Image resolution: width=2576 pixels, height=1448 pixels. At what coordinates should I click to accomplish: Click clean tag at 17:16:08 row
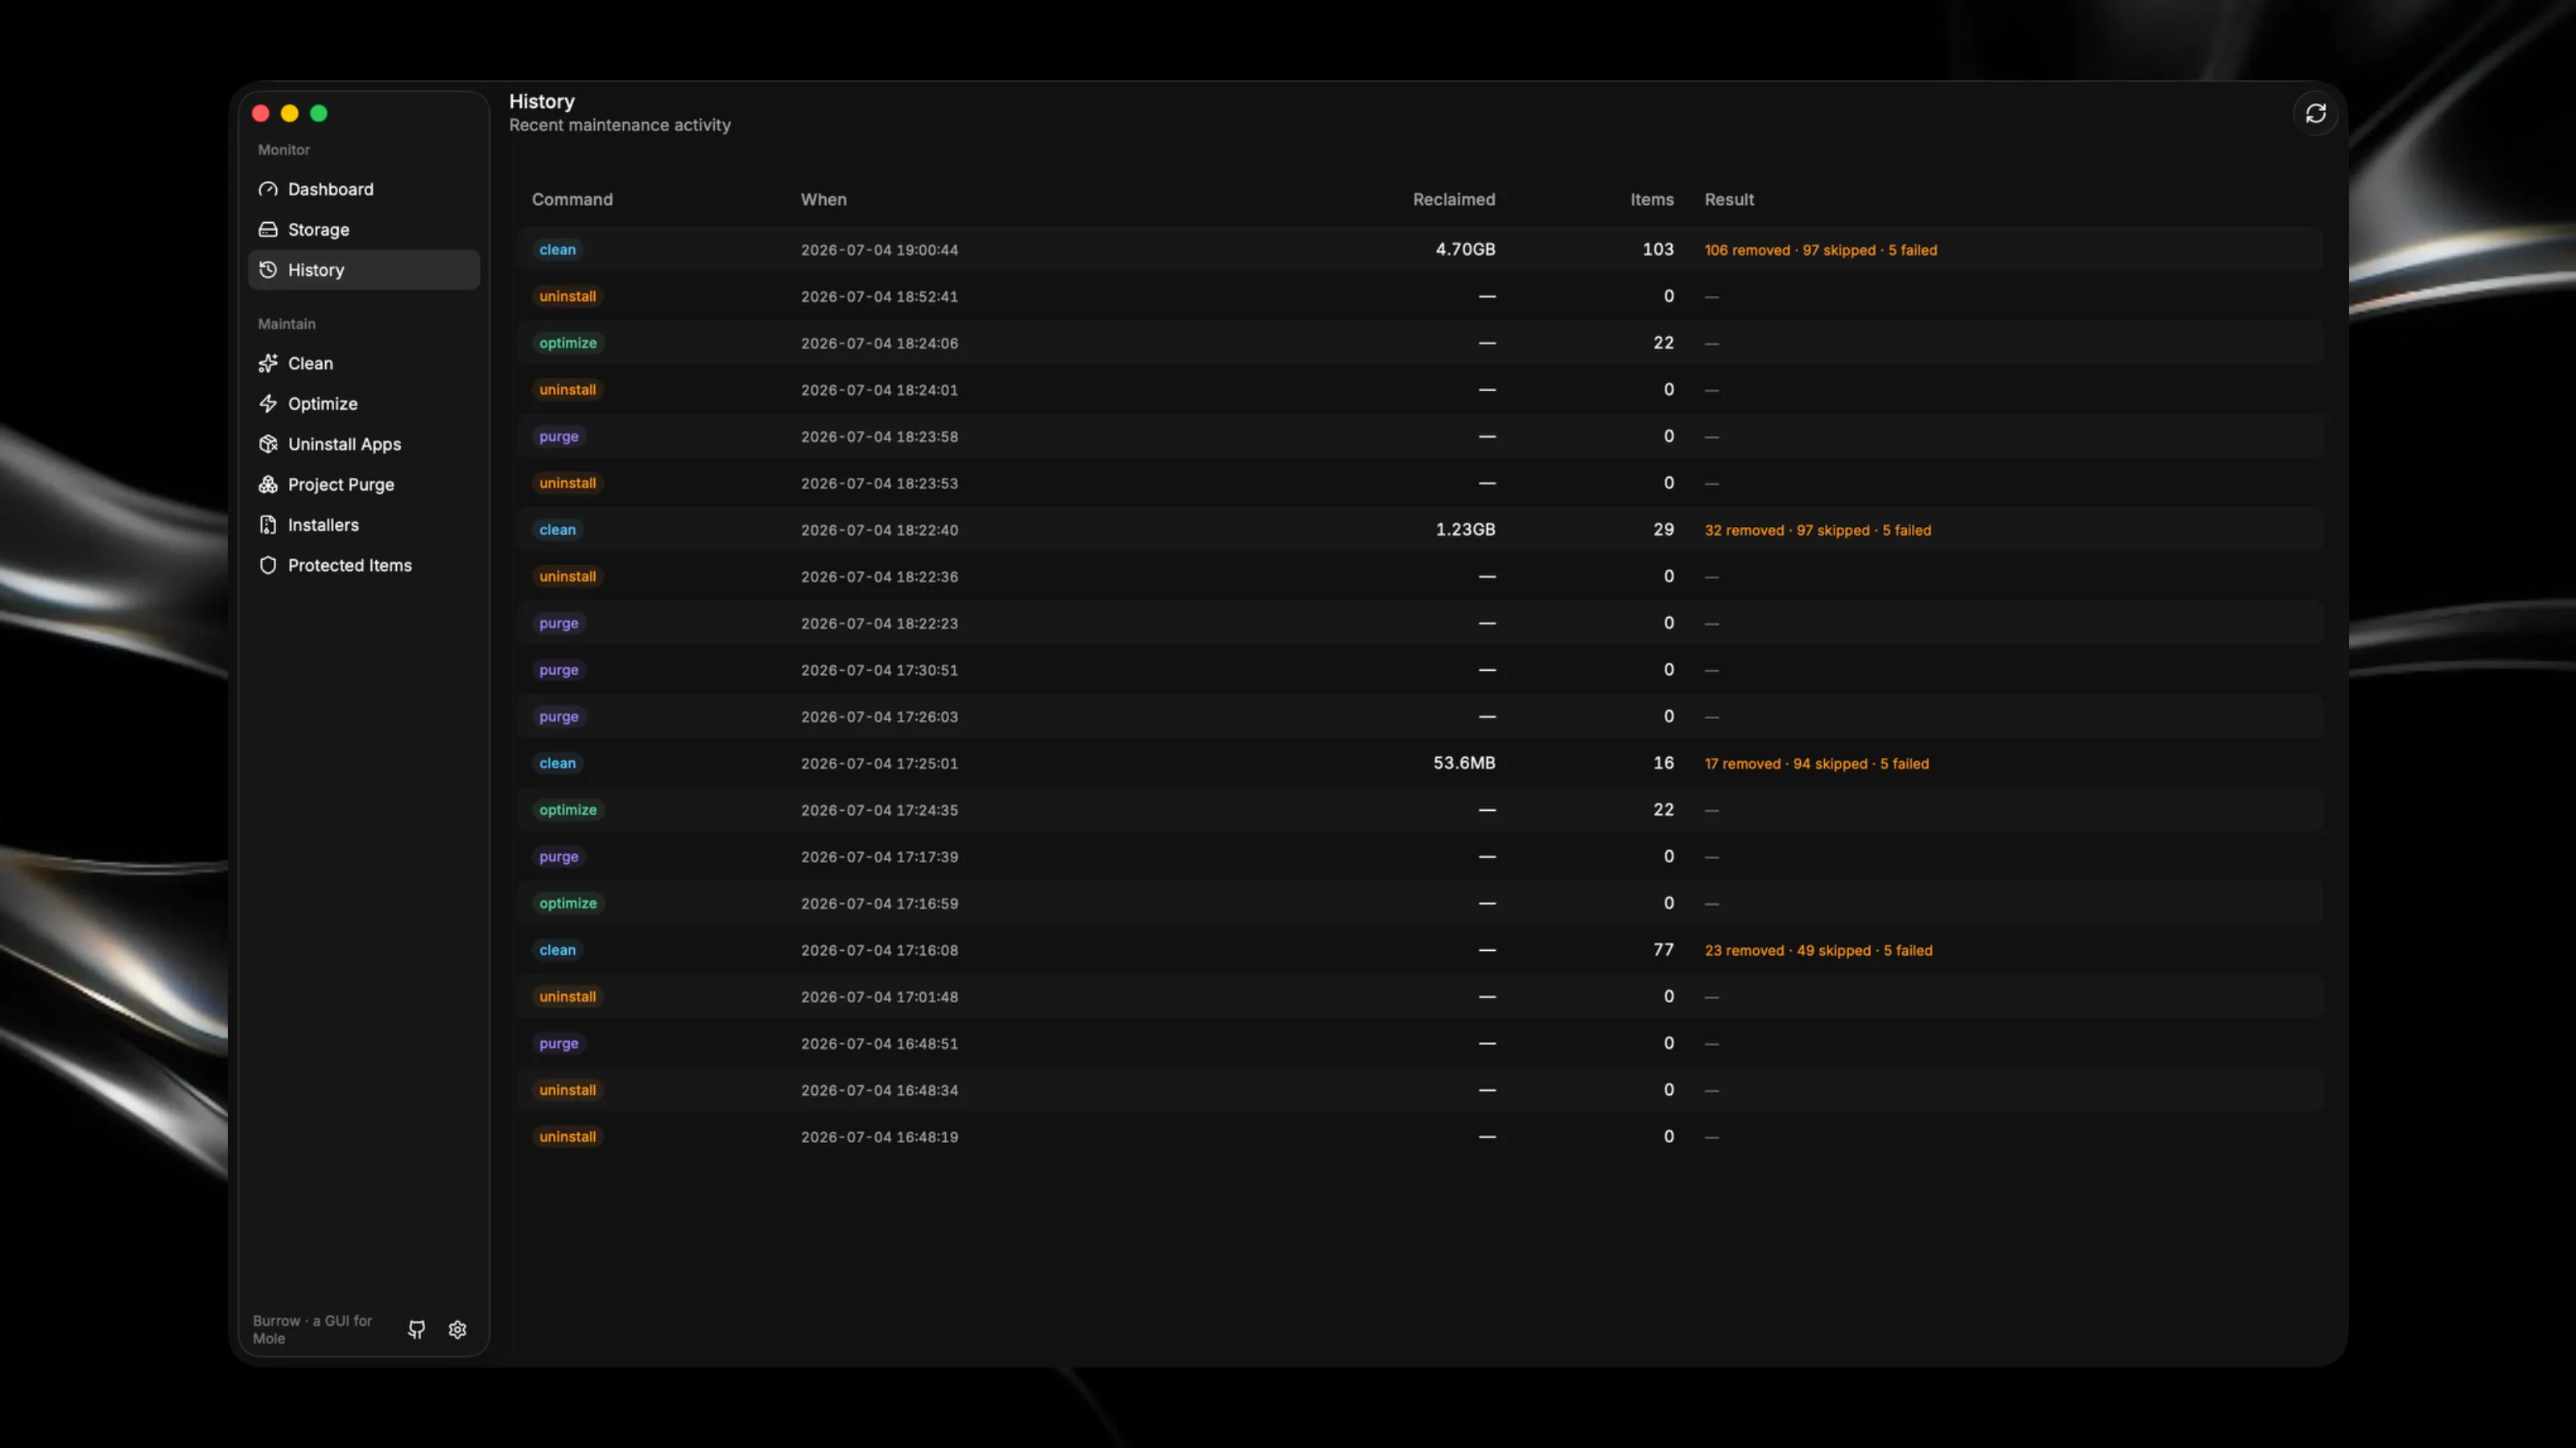click(557, 949)
